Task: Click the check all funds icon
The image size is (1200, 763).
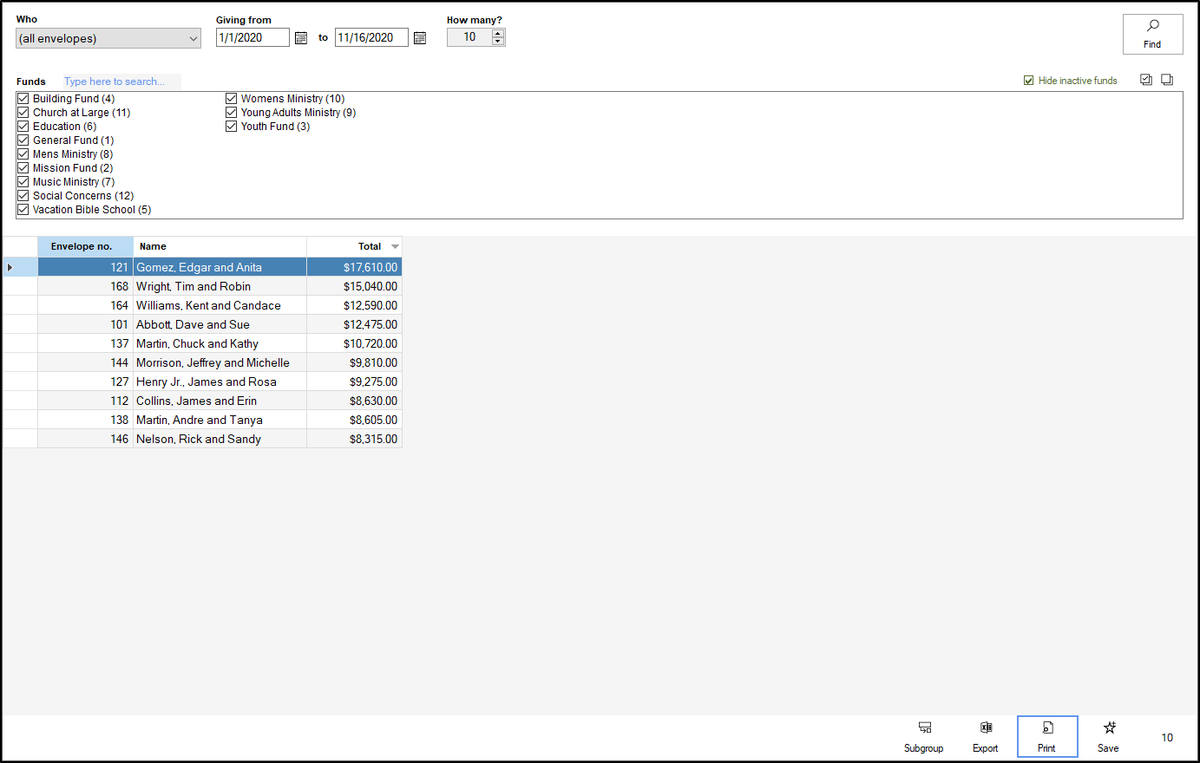Action: tap(1146, 80)
